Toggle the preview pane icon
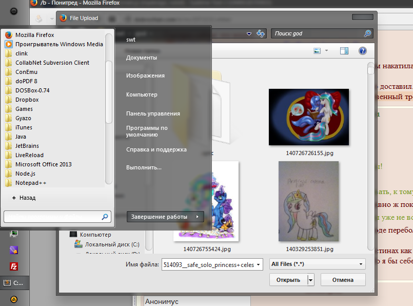This screenshot has width=413, height=306. [344, 51]
